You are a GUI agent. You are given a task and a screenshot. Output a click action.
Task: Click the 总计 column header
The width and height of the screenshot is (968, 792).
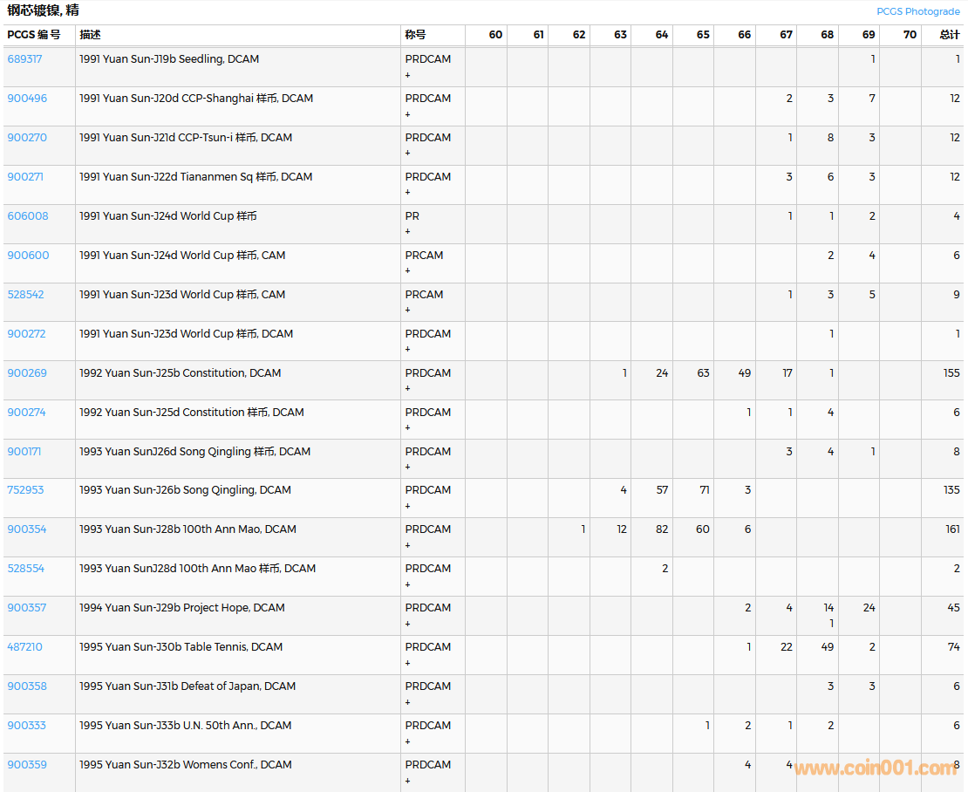tap(949, 35)
